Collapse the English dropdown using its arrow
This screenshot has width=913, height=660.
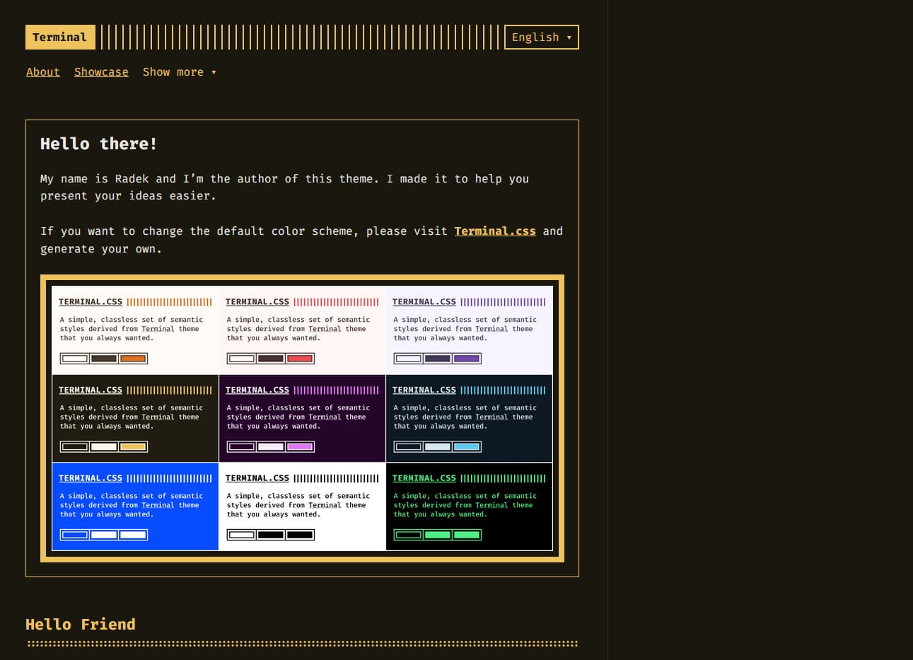pyautogui.click(x=569, y=37)
